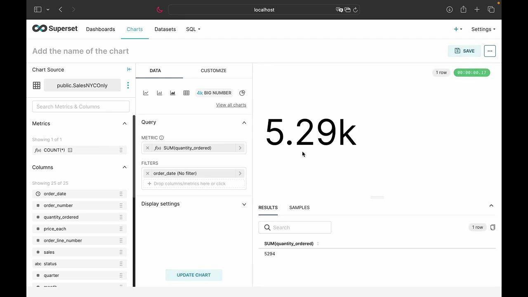Screen dimensions: 528x297
Task: Show Safari tab overview
Action: coord(491,9)
